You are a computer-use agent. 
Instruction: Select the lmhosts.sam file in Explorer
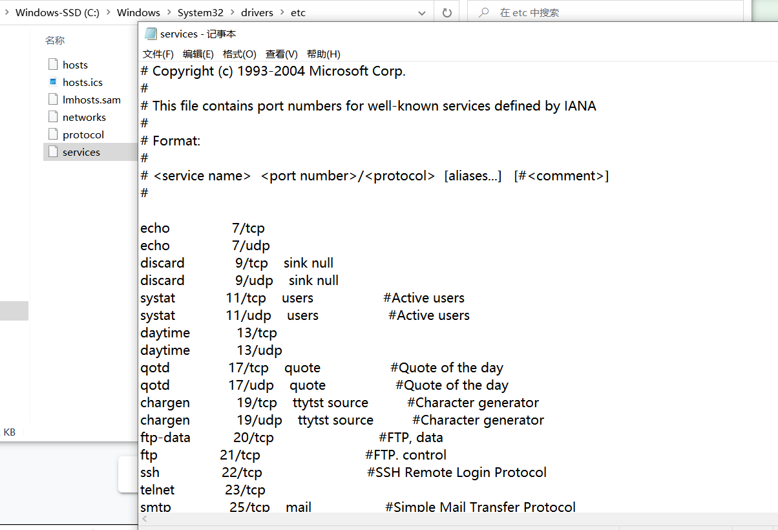tap(92, 100)
